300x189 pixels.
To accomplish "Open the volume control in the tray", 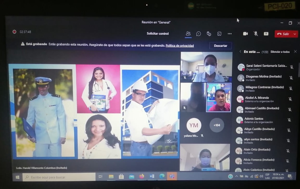I will click(261, 176).
